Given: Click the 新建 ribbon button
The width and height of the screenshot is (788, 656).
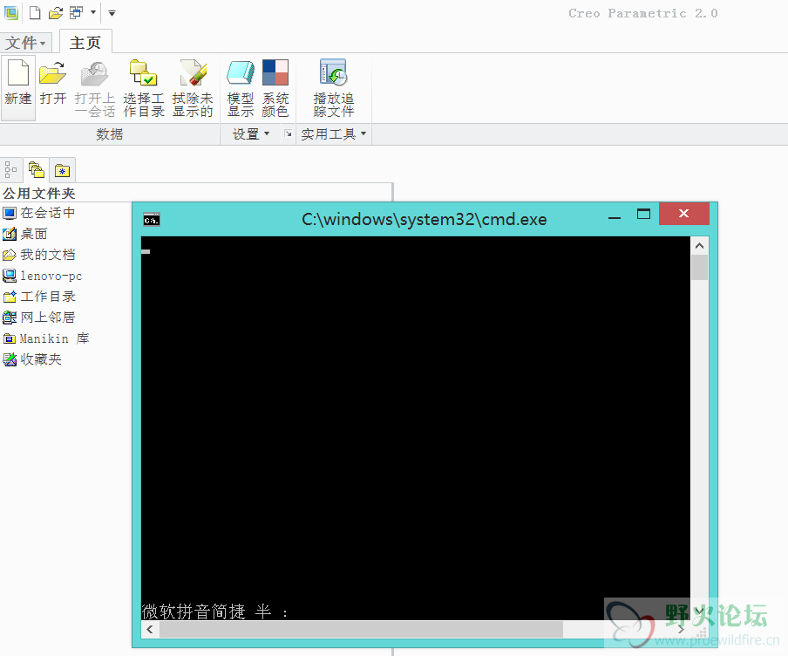Looking at the screenshot, I should (x=18, y=88).
